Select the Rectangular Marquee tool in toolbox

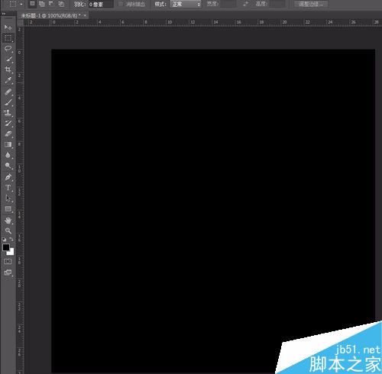[x=8, y=38]
